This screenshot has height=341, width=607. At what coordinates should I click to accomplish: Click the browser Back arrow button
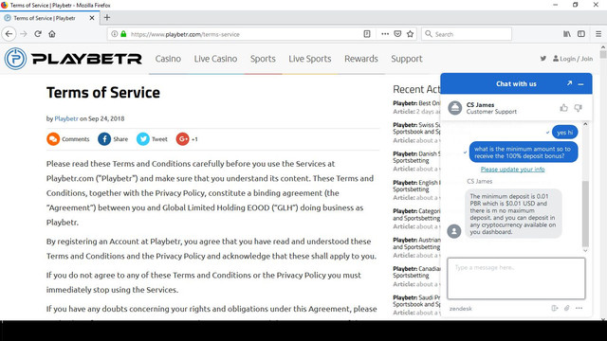point(9,34)
